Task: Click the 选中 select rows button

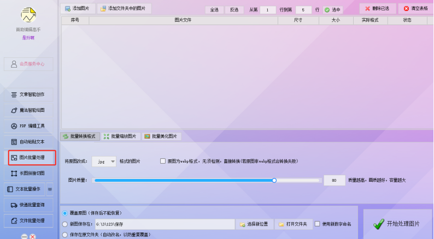Action: click(x=333, y=10)
